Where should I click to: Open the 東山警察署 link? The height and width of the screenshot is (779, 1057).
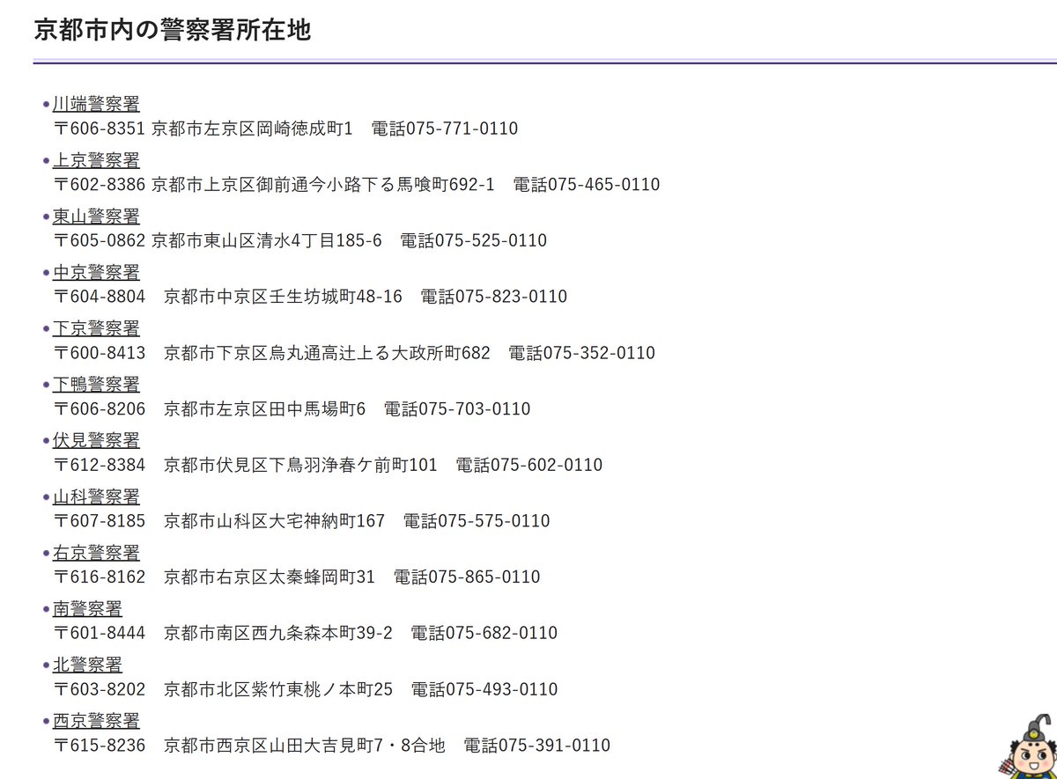(x=96, y=217)
